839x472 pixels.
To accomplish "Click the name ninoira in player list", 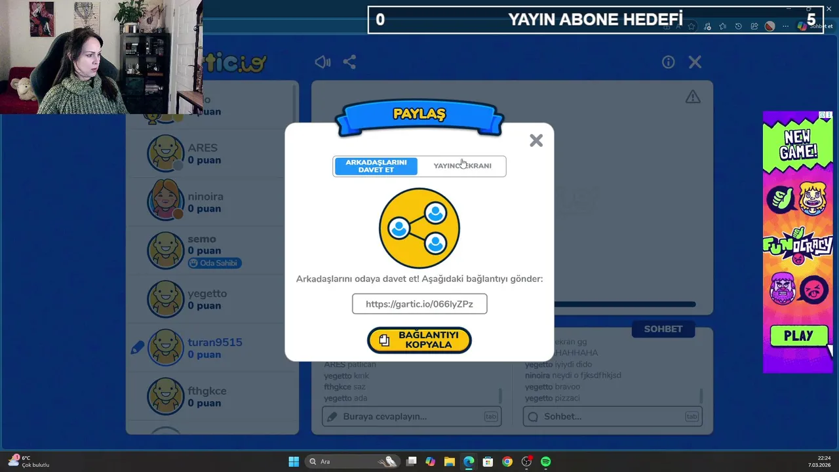I will (206, 197).
